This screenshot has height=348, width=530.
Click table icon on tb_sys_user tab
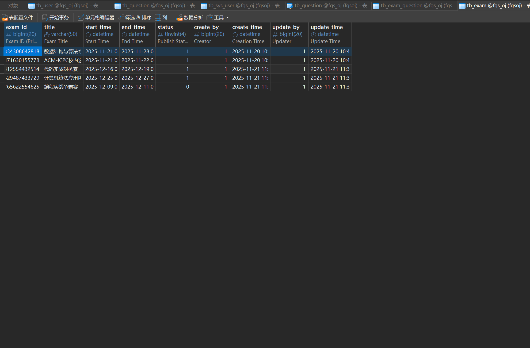click(204, 6)
